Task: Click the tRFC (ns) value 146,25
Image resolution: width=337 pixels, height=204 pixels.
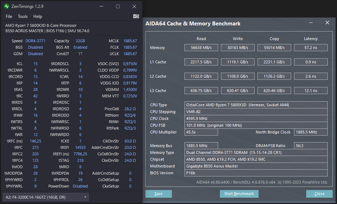Action: [35, 141]
